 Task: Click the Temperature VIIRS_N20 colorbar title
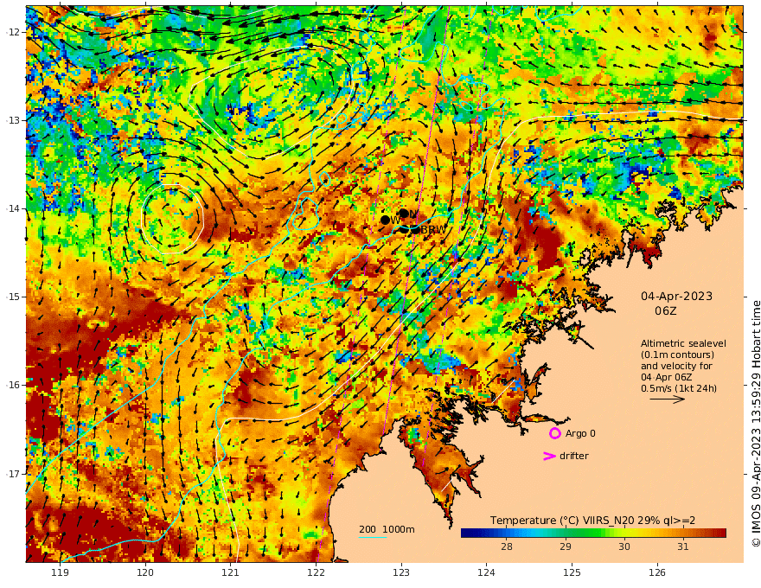(x=592, y=521)
